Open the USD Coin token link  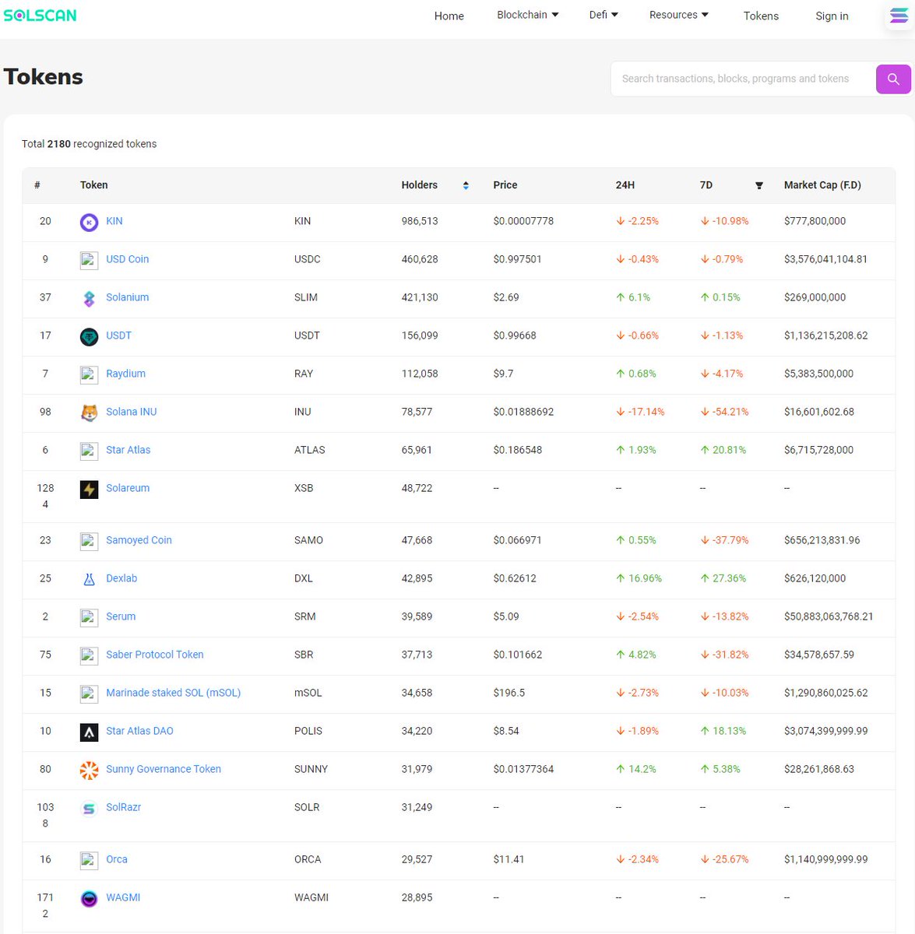[x=127, y=259]
